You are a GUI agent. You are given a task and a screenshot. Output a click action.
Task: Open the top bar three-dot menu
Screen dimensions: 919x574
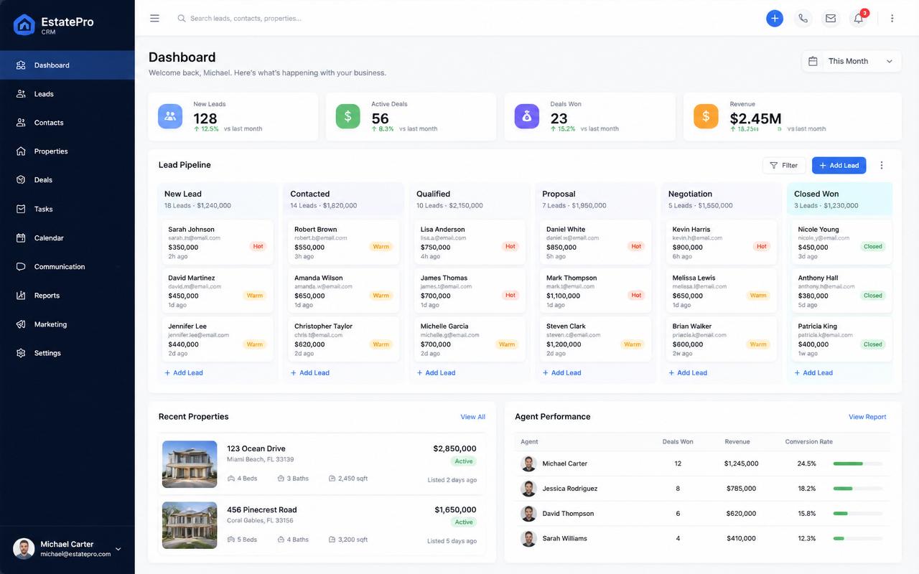coord(892,19)
